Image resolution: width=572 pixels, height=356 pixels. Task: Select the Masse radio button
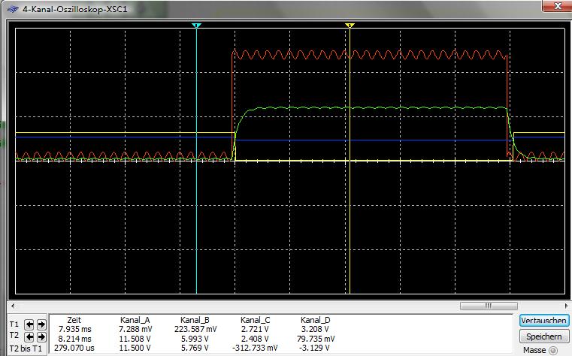[553, 351]
